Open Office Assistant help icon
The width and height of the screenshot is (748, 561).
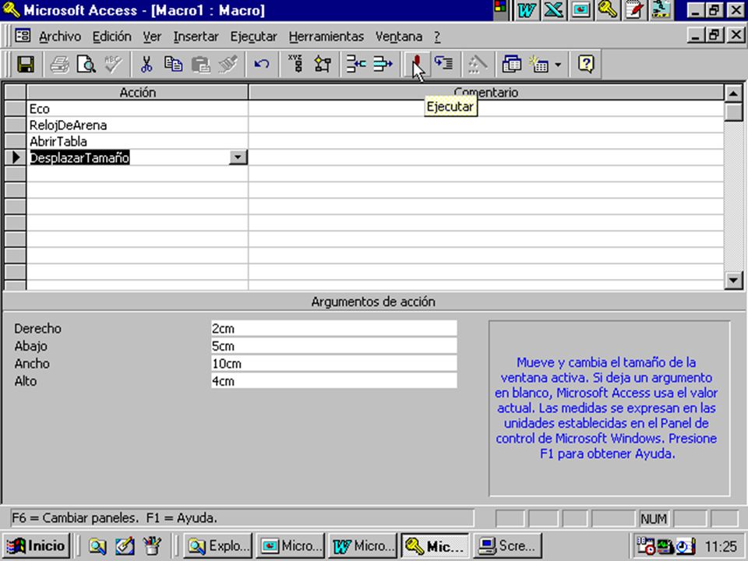pos(586,64)
